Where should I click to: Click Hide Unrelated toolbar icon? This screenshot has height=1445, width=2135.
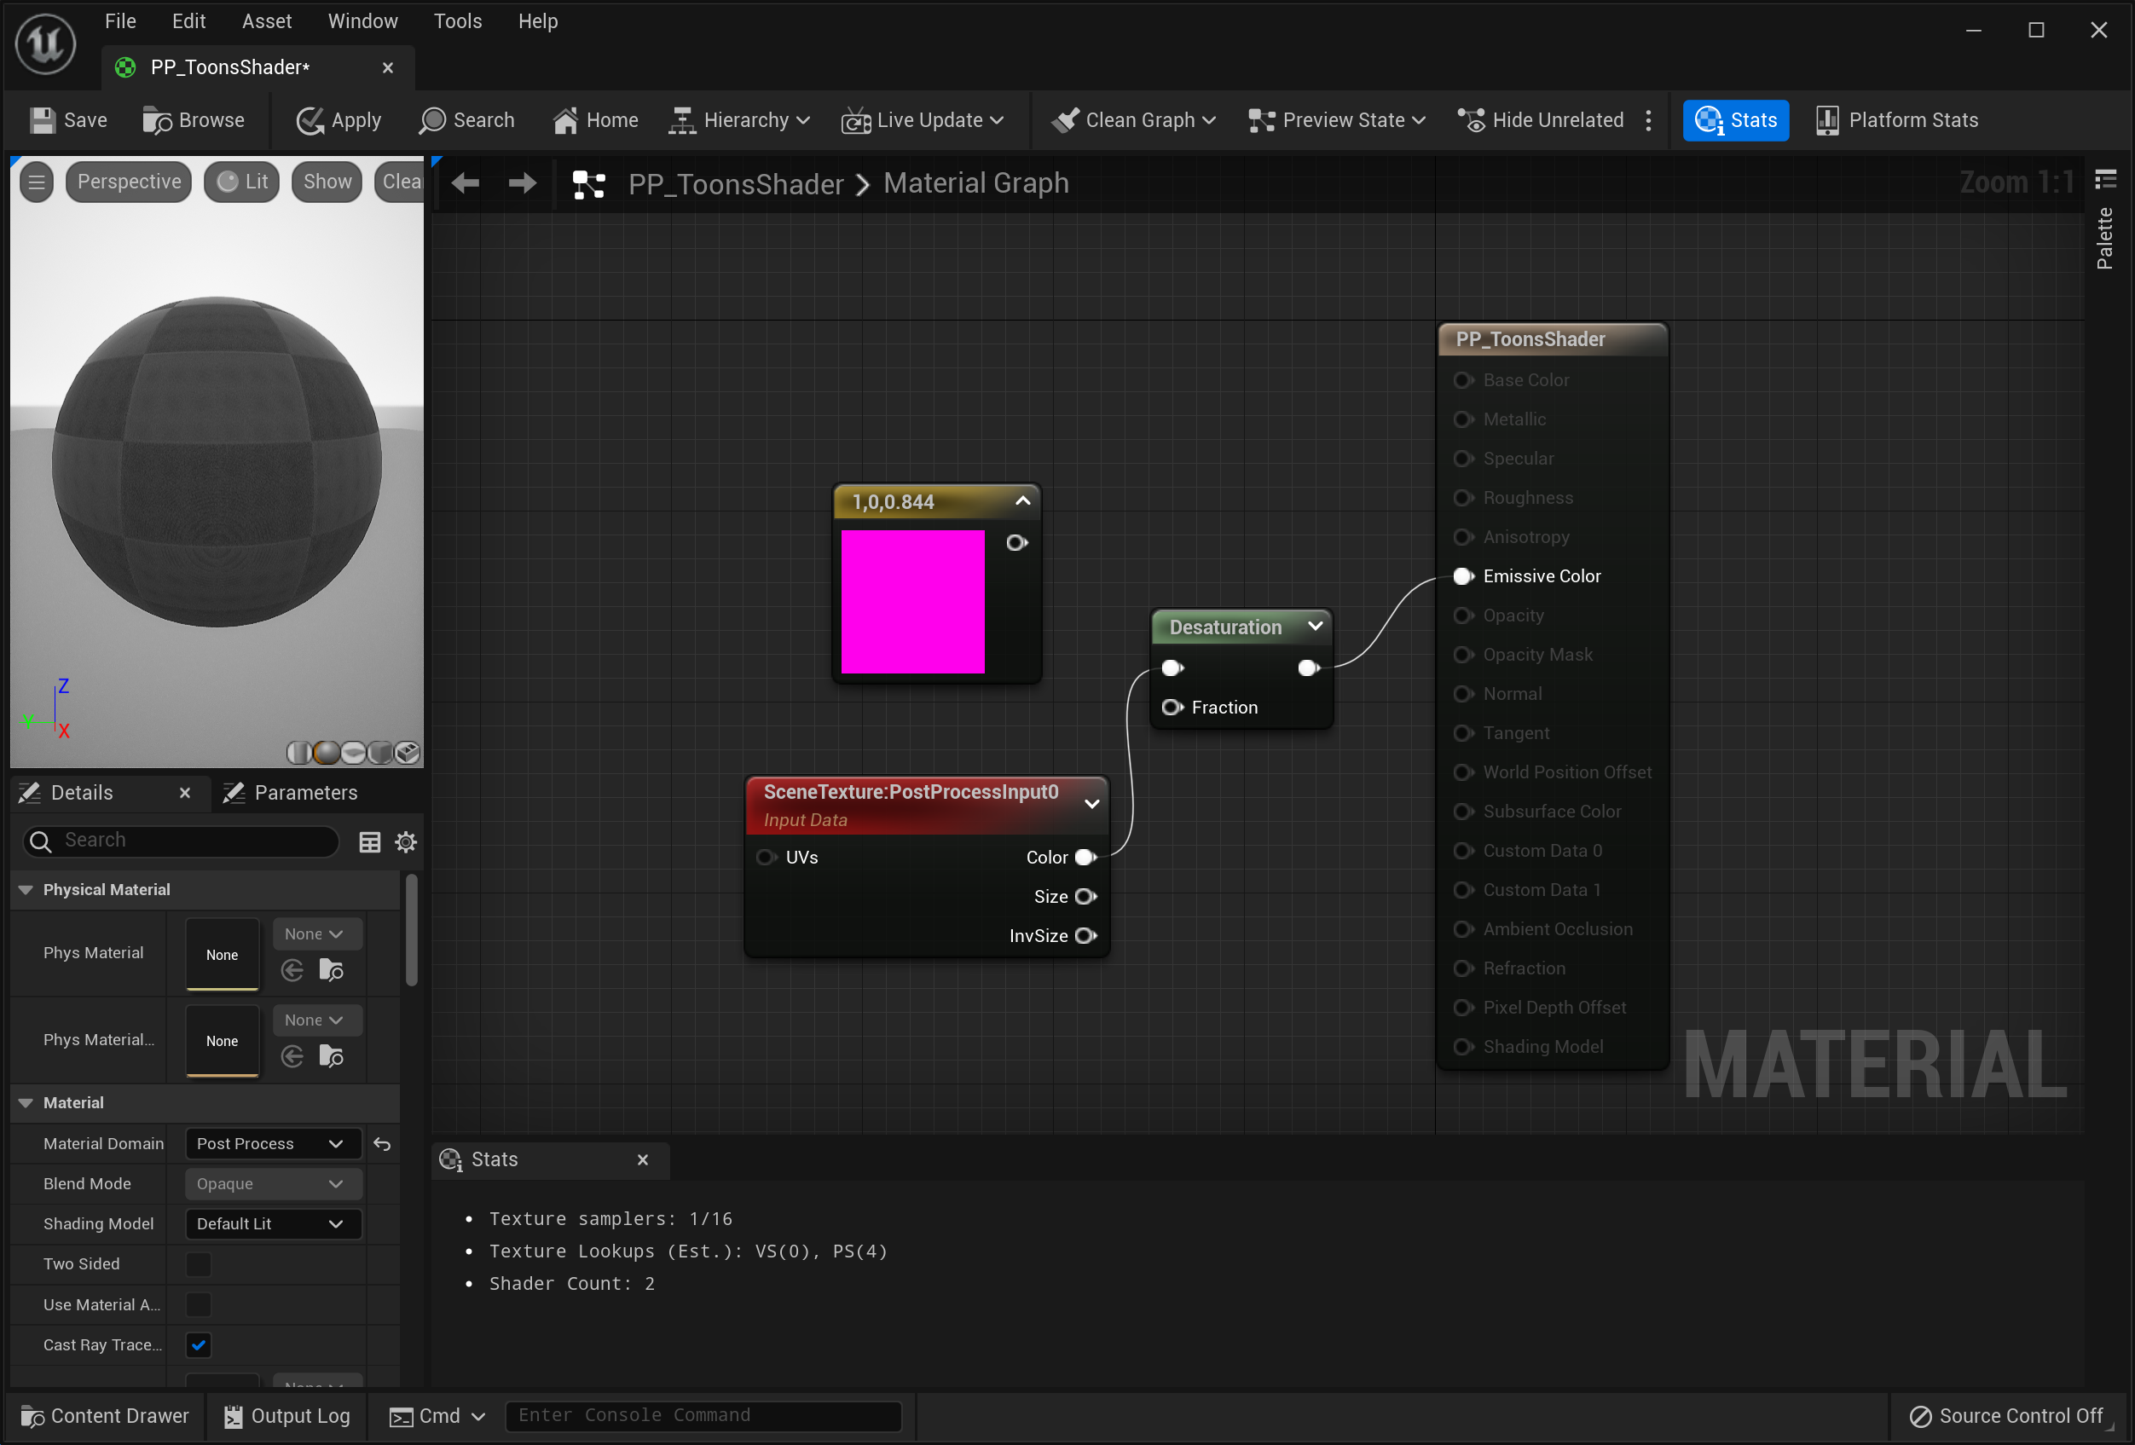click(x=1471, y=120)
